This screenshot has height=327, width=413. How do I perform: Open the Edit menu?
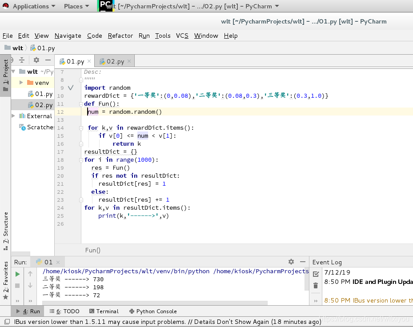coord(24,36)
